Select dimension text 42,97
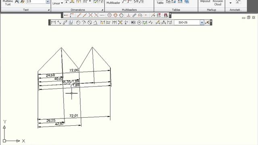Viewport: 258px width, 145px height. [x=59, y=124]
